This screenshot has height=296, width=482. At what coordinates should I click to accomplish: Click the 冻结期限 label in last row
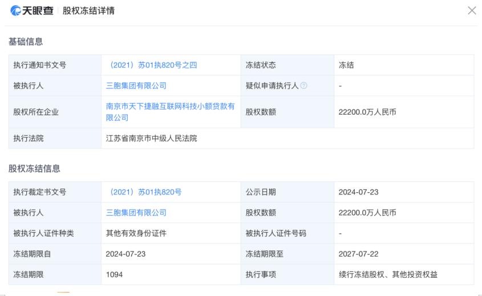click(29, 274)
